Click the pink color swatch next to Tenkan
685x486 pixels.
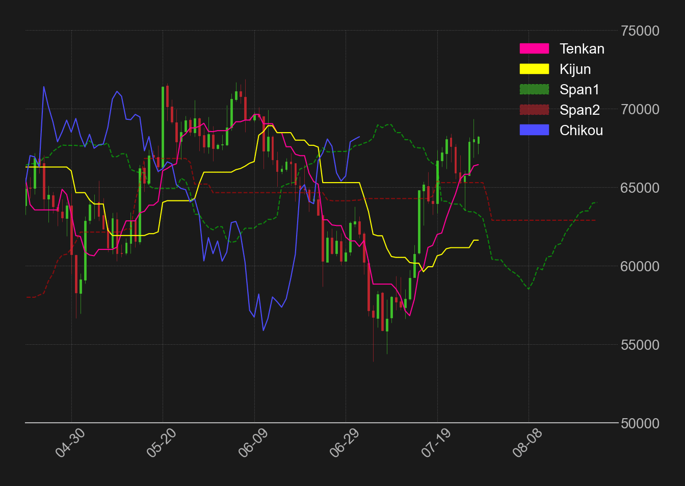(534, 48)
